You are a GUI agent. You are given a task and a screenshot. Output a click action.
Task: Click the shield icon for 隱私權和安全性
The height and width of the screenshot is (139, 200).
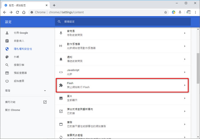coord(7,49)
